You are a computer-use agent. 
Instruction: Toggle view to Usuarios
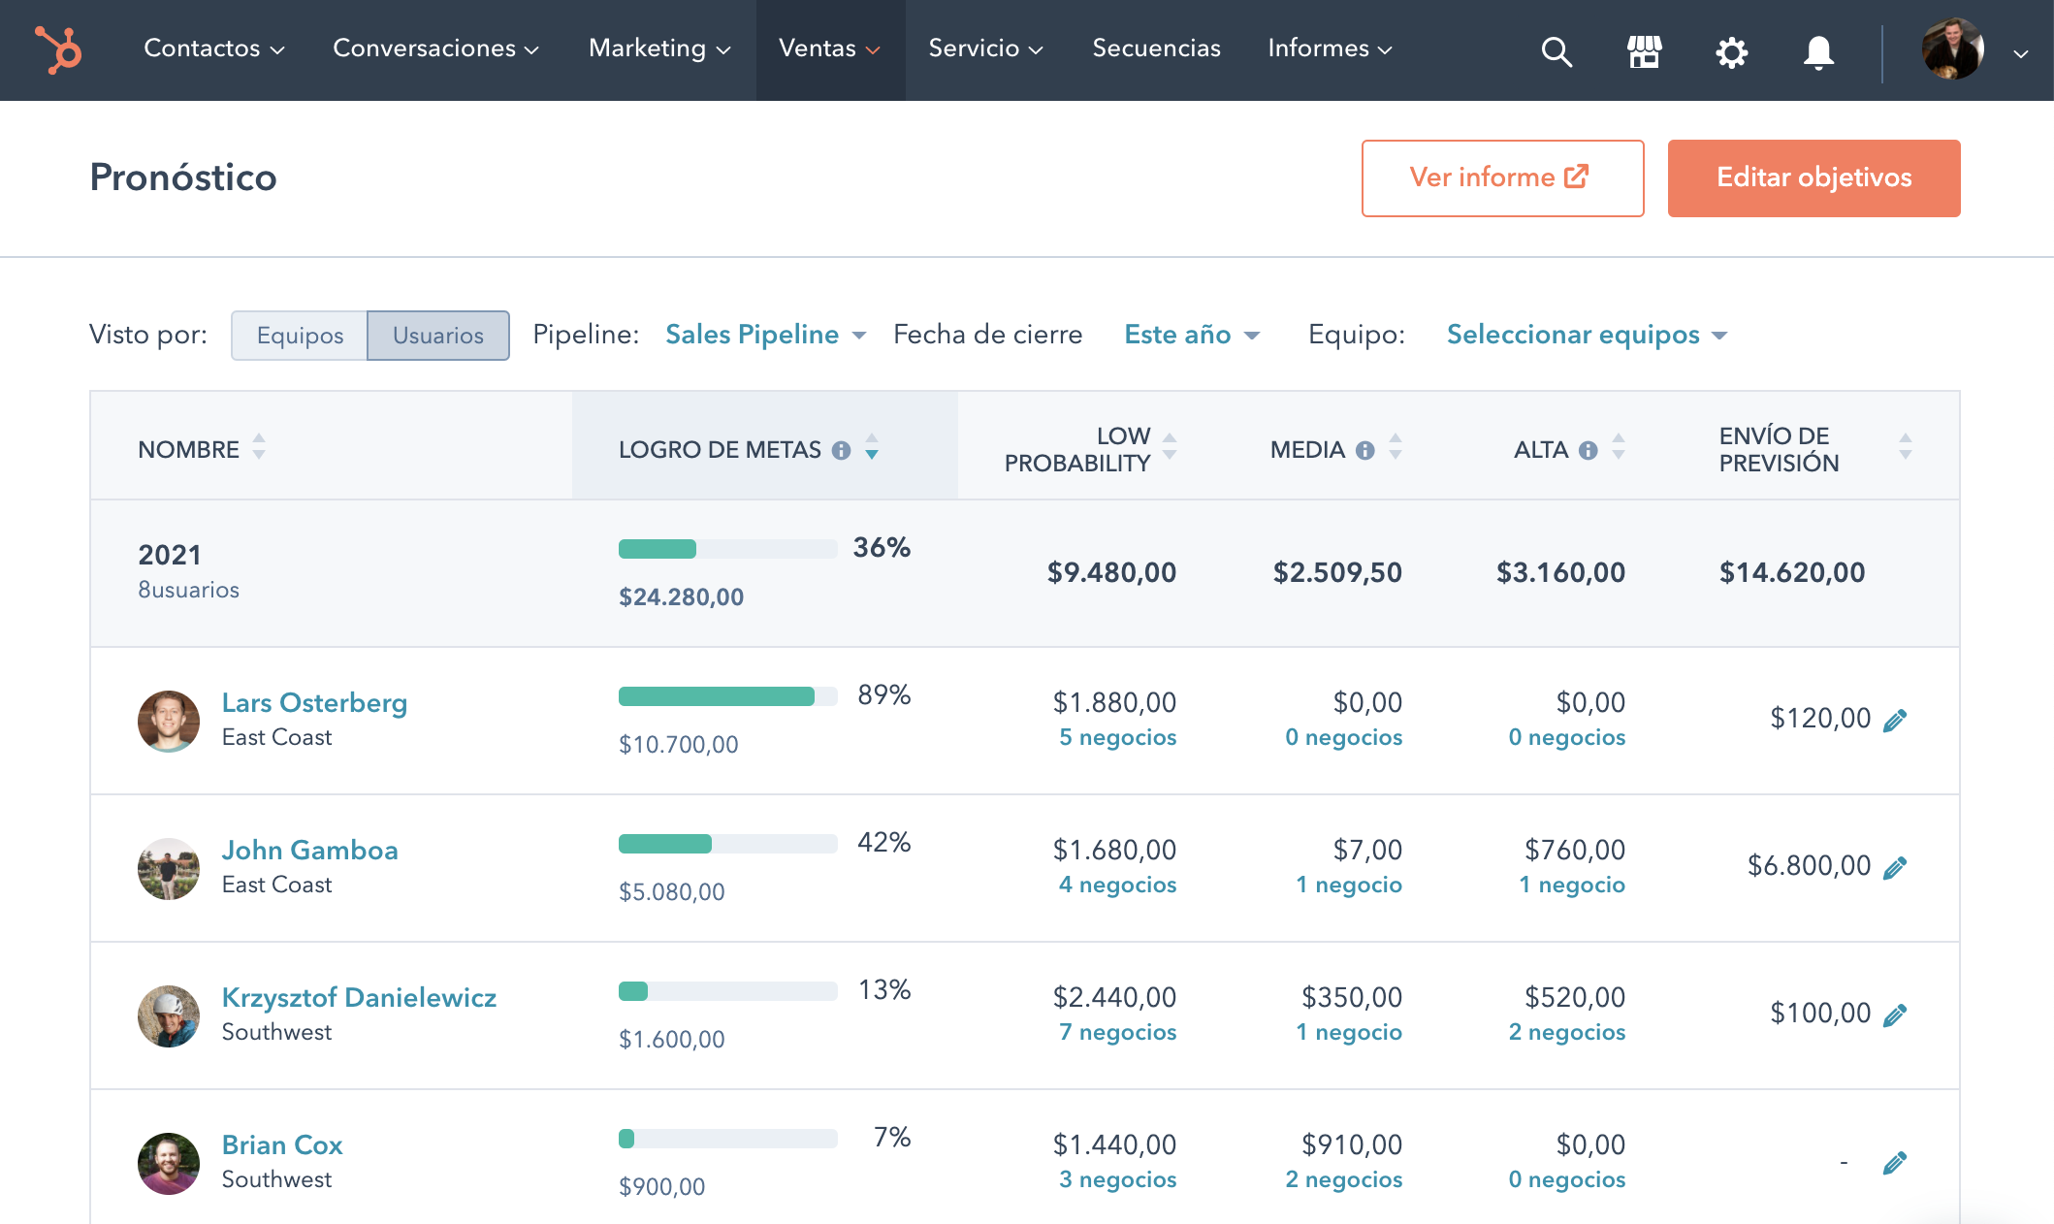coord(437,334)
